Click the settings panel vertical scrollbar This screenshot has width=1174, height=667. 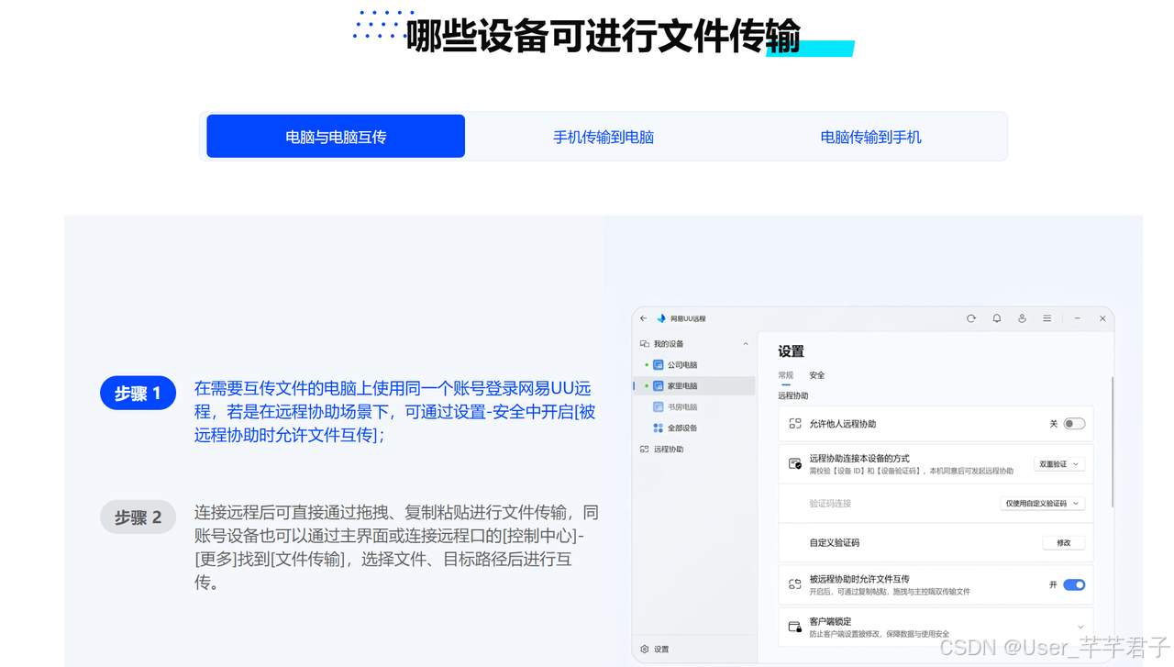click(1113, 440)
